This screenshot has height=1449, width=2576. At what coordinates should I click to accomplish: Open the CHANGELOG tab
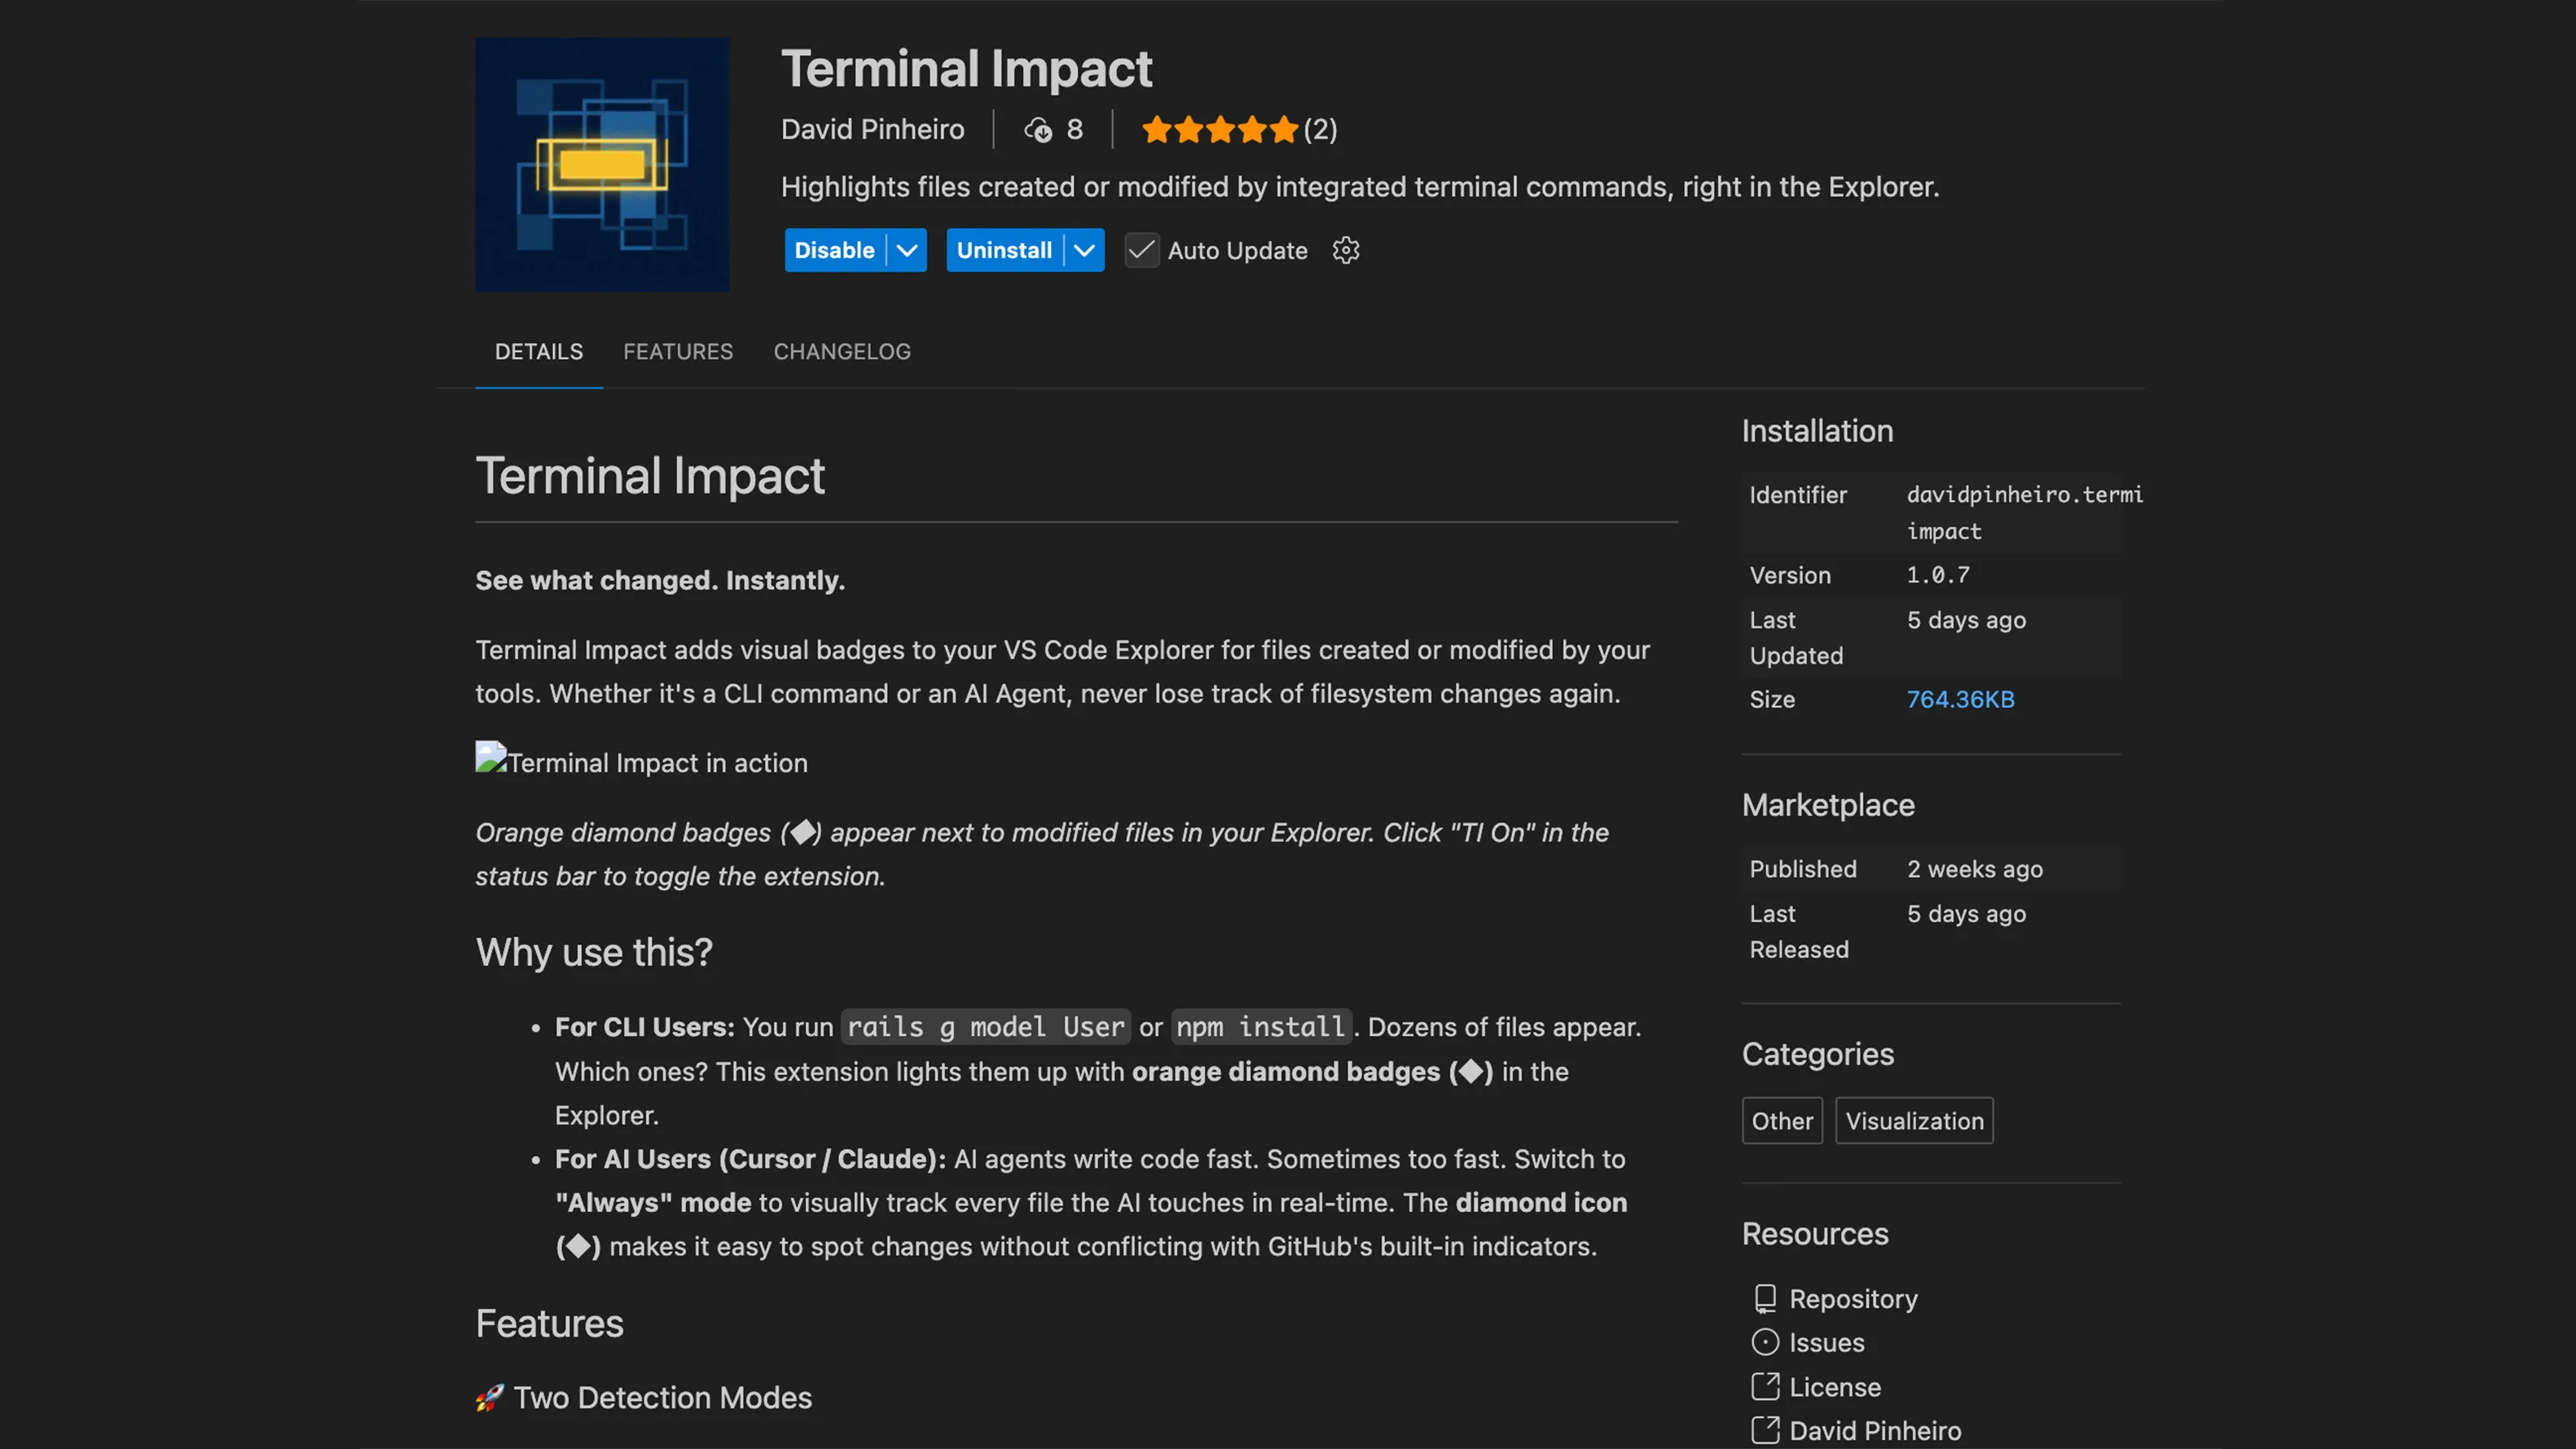pos(841,352)
